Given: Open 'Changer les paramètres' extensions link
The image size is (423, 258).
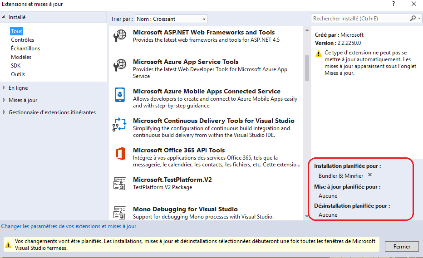Looking at the screenshot, I should [69, 226].
